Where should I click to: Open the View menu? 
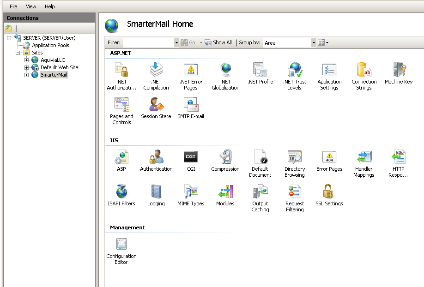pyautogui.click(x=31, y=6)
